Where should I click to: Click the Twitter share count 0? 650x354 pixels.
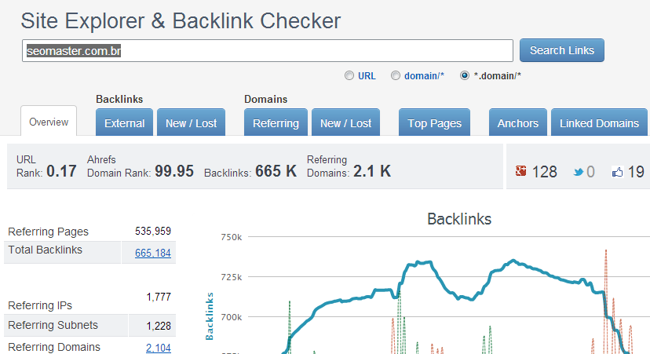pyautogui.click(x=590, y=172)
